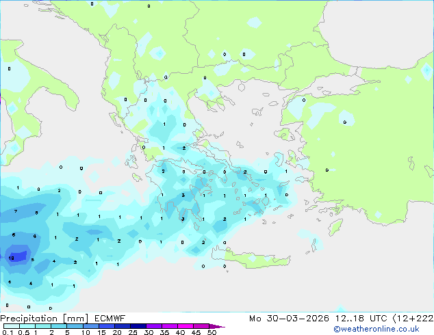Pick the legend swatch between 0.5 and 1
Screen dimensions: 434x335
(27, 326)
